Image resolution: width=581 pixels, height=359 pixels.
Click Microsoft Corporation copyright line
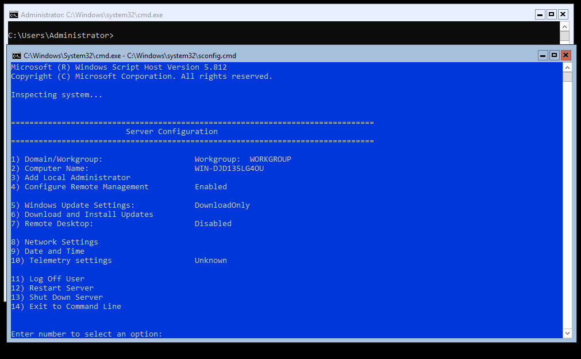coord(142,77)
